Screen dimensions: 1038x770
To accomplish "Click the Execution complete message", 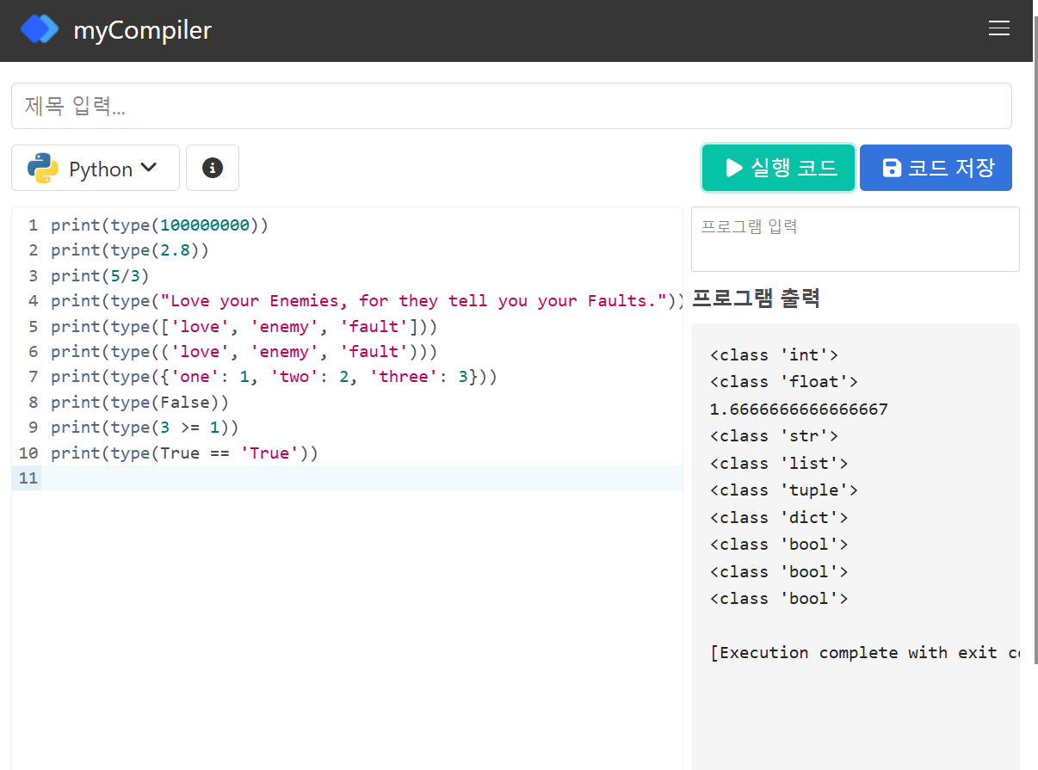I will coord(865,652).
